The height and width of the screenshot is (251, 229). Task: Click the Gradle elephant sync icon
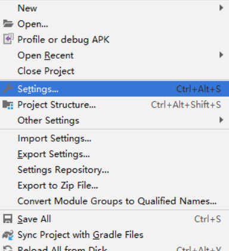pyautogui.click(x=8, y=235)
